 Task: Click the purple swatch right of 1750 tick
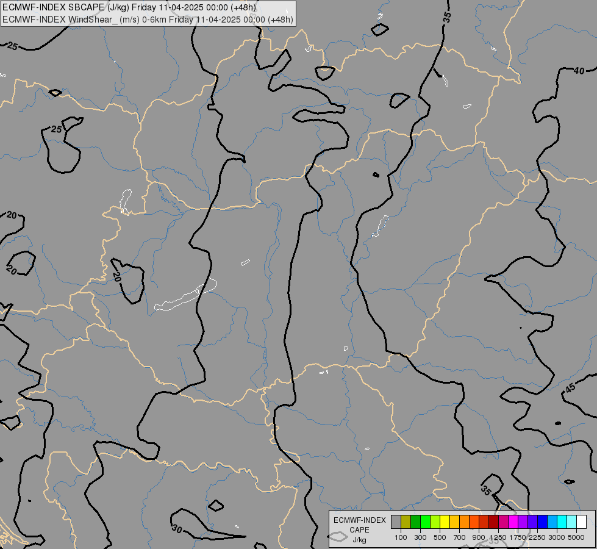[x=523, y=522]
